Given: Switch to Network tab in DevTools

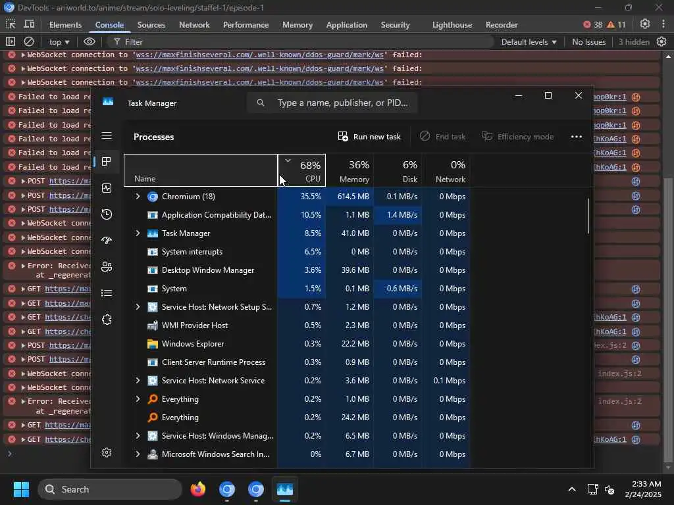Looking at the screenshot, I should tap(194, 25).
